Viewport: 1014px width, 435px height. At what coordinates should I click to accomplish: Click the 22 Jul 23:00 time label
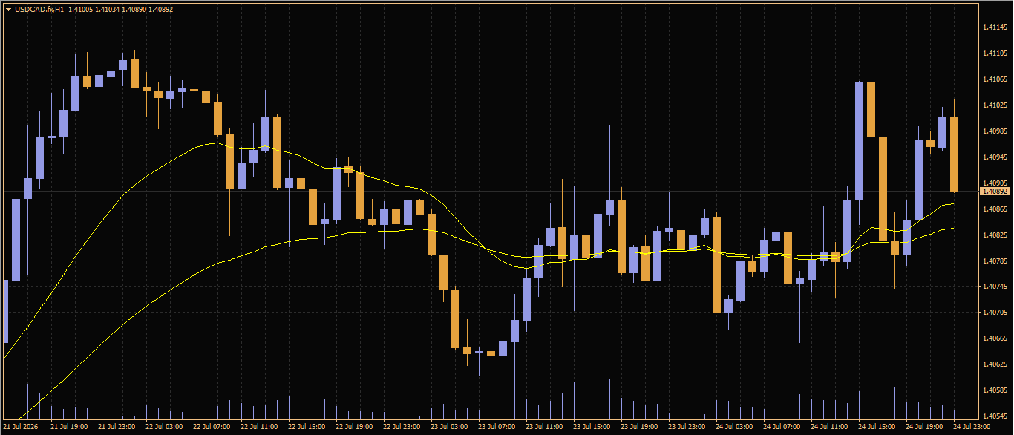point(402,428)
